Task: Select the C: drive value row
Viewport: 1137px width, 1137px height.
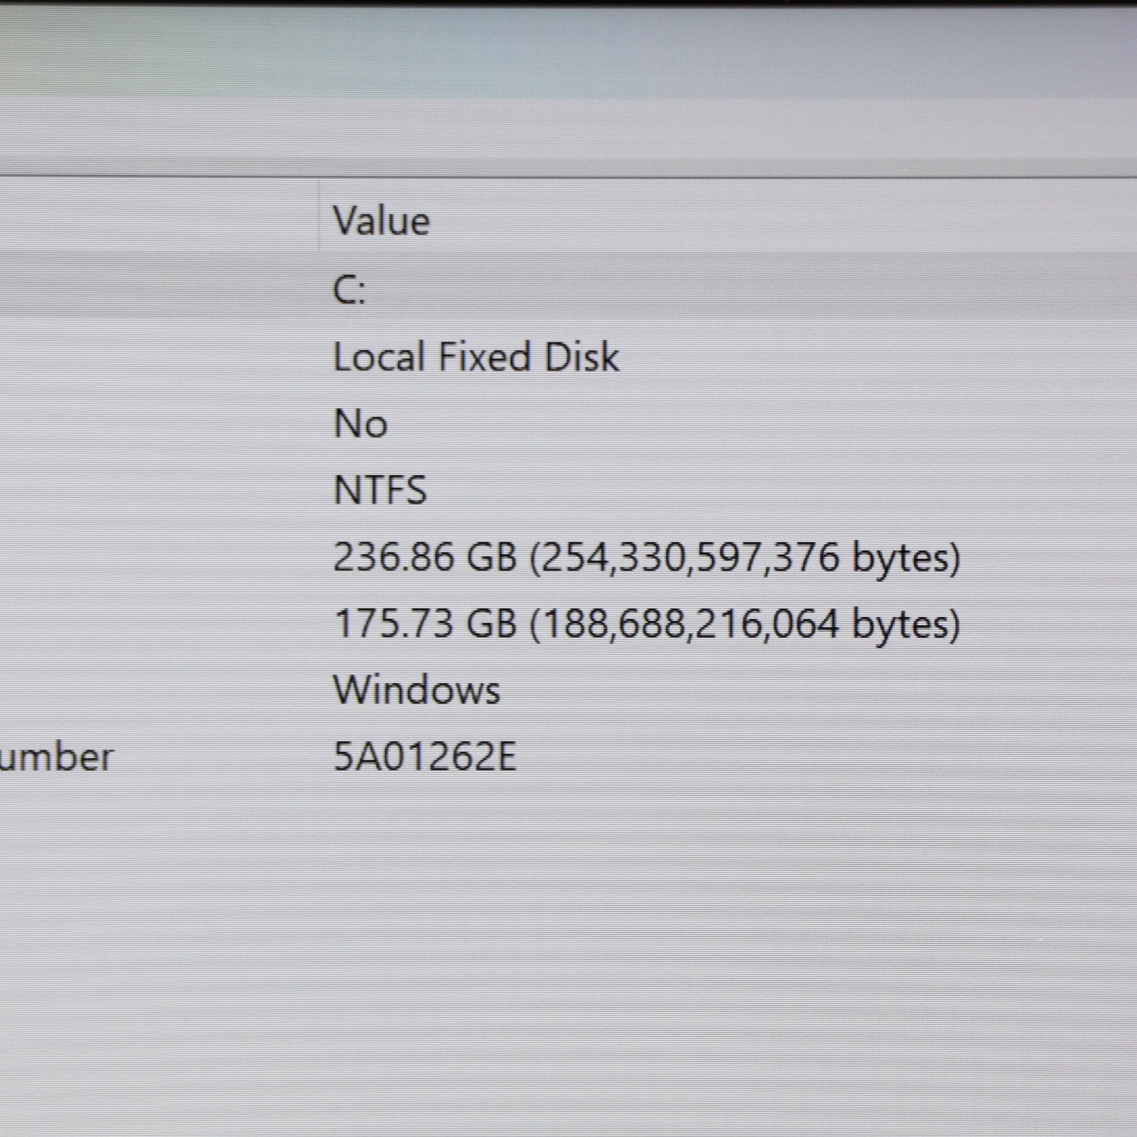Action: 349,290
